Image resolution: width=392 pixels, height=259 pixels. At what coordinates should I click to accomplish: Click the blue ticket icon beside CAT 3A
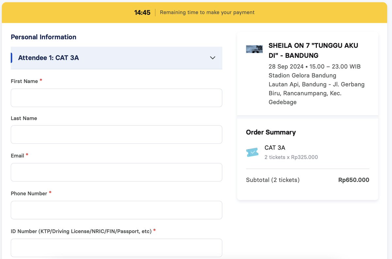pos(252,152)
